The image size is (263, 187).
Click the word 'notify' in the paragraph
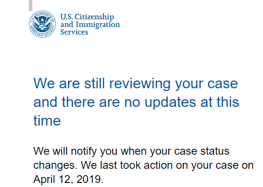point(84,152)
